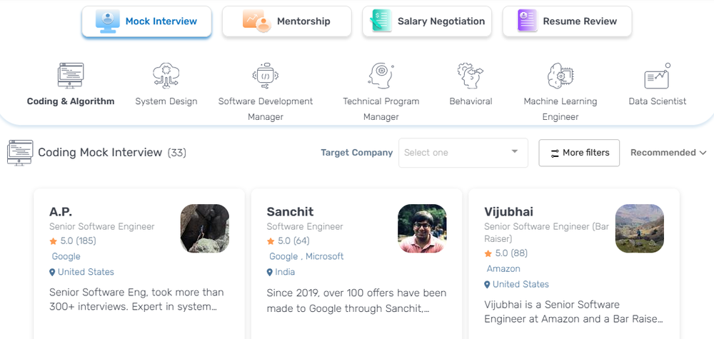The height and width of the screenshot is (339, 714).
Task: Follow Sanchit's Microsoft company link
Action: point(325,256)
